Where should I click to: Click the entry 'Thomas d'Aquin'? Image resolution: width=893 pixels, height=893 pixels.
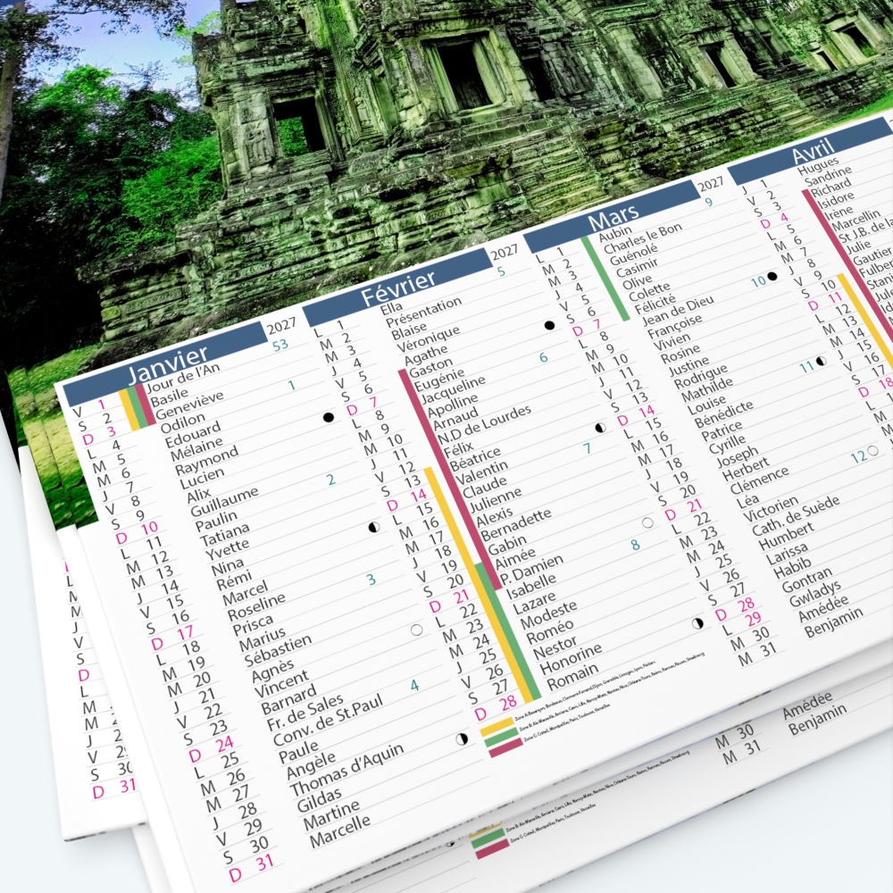(x=346, y=771)
